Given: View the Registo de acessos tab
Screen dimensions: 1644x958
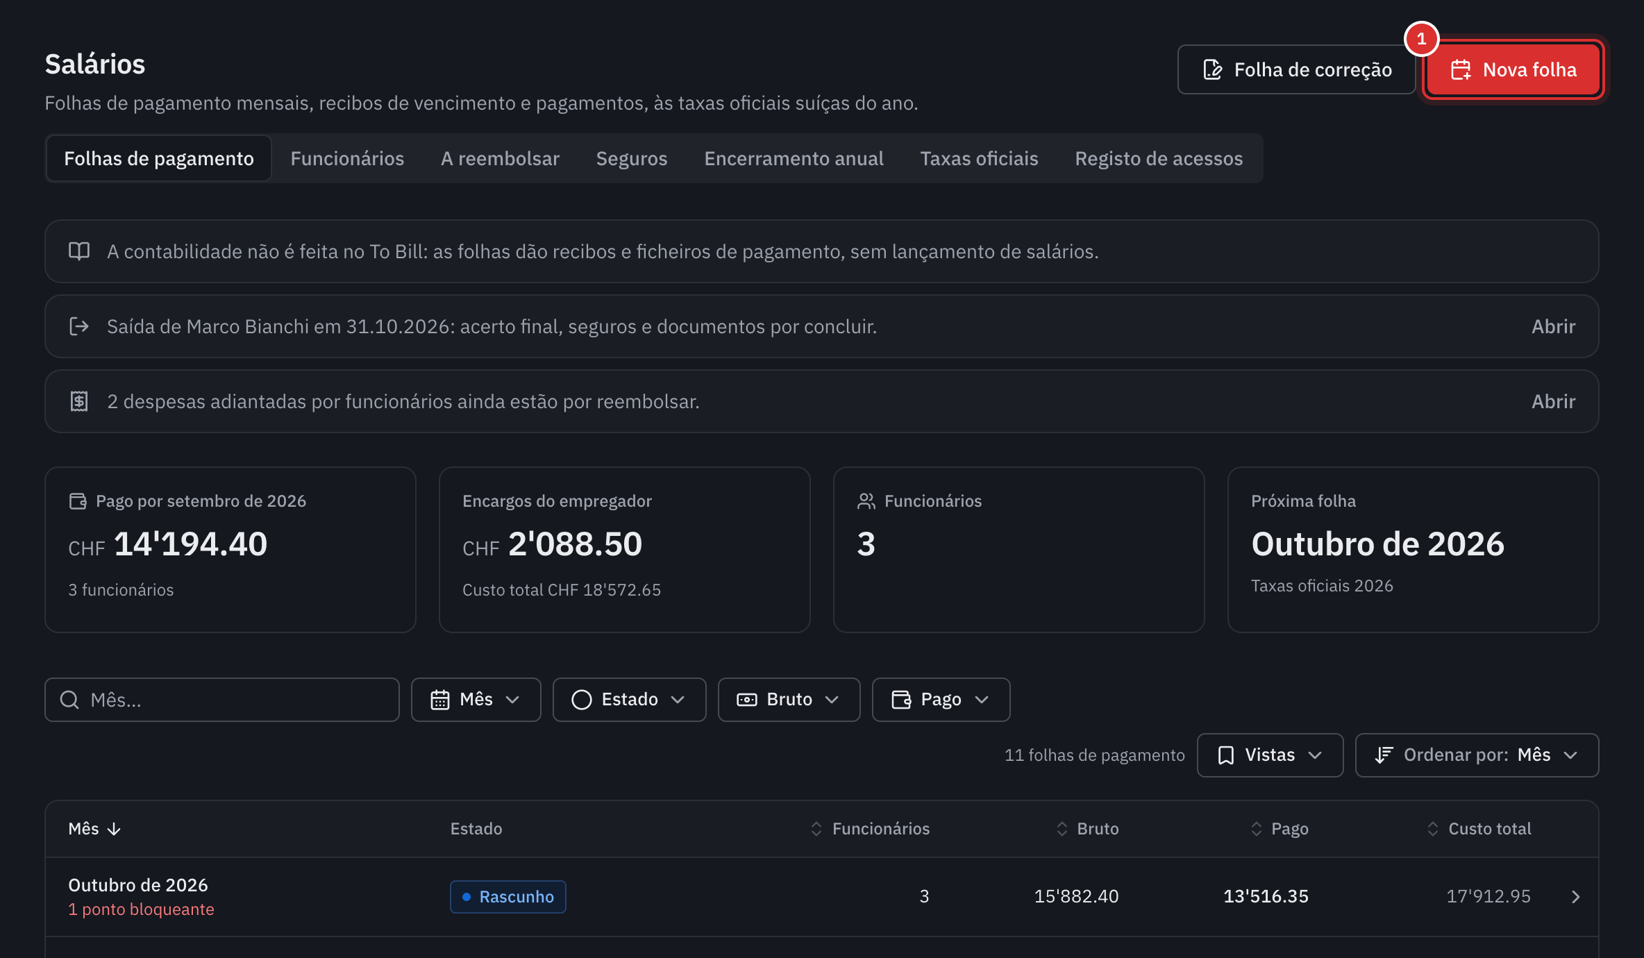Looking at the screenshot, I should click(1159, 158).
